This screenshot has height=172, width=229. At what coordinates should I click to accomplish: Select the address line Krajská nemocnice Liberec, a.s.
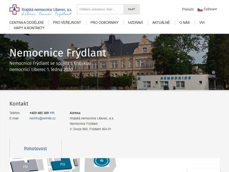click(92, 118)
